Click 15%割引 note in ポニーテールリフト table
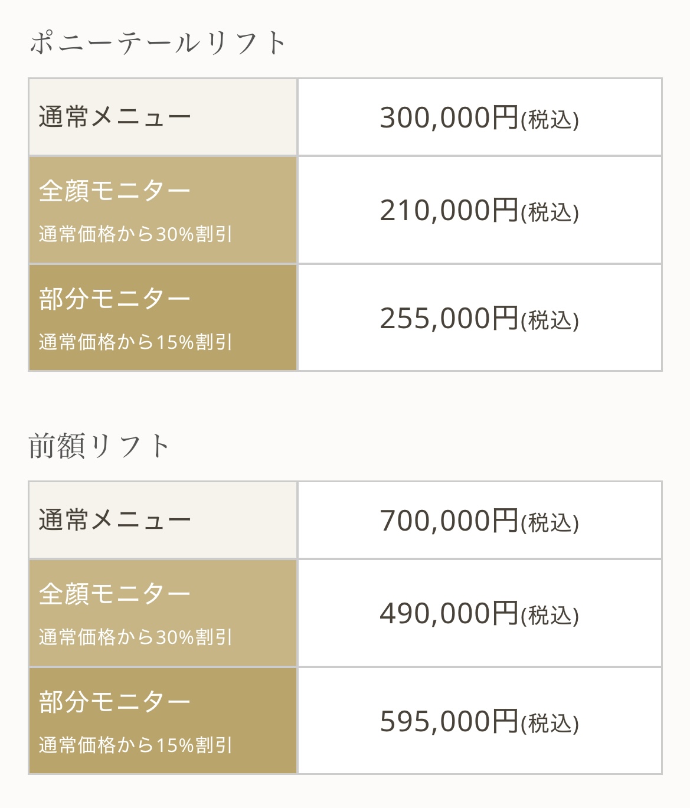The width and height of the screenshot is (690, 808). tap(136, 342)
